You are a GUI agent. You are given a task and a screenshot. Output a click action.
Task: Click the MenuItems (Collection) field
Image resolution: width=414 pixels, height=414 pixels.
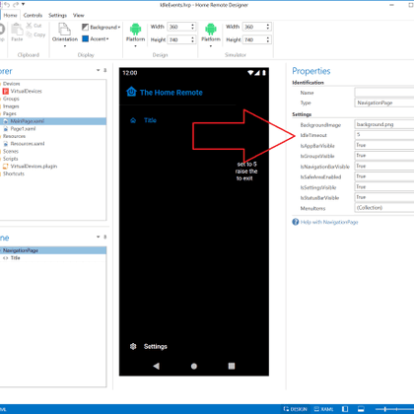(x=384, y=208)
